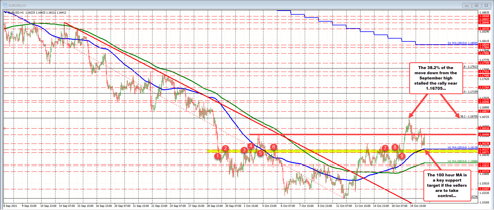Click the 1.15725 red price tag

[x=484, y=171]
